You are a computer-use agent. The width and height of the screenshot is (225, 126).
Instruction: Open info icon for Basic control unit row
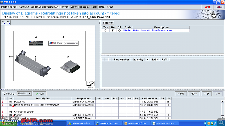2,105
